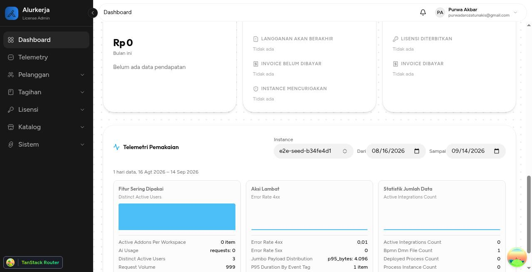
Task: Click the Alurkerja logo icon
Action: (12, 13)
